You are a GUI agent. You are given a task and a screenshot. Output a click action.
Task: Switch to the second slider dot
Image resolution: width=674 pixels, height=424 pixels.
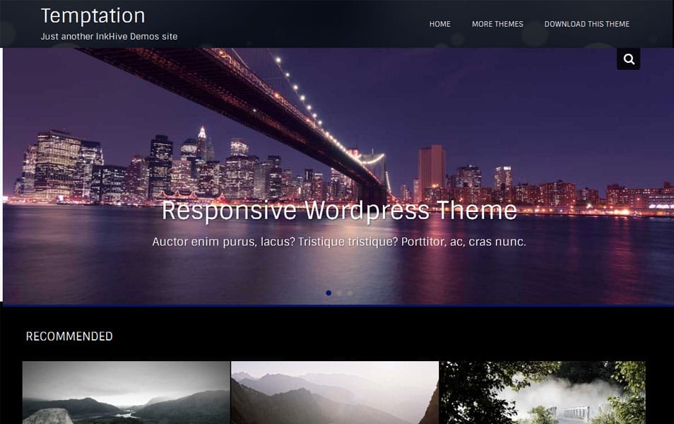click(x=339, y=293)
